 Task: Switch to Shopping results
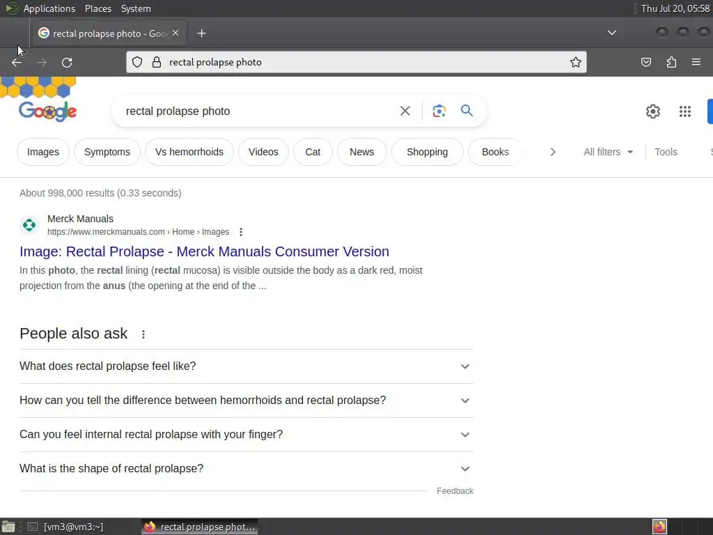coord(427,152)
